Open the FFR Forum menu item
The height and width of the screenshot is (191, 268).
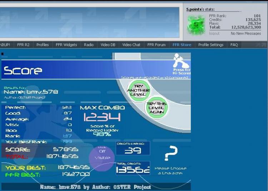point(157,45)
